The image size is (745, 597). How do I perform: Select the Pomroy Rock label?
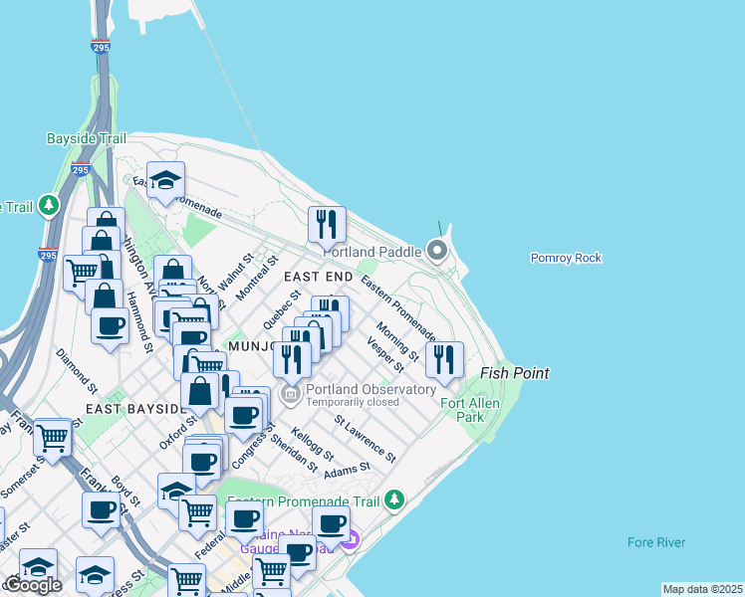[x=566, y=258]
